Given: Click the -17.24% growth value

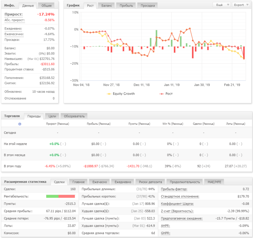Looking at the screenshot, I should coord(46,14).
